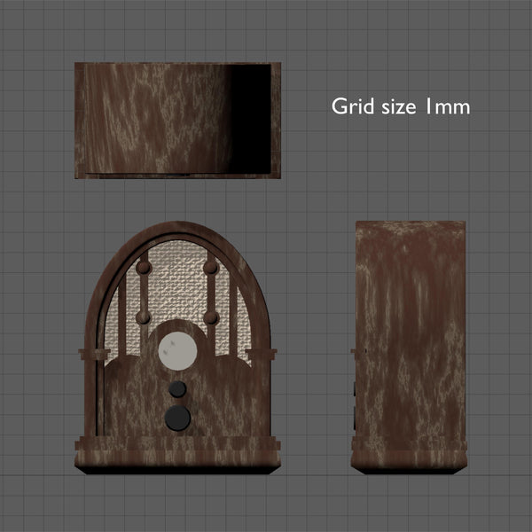Click the top of the front view arch
Image resolution: width=532 pixels, height=532 pixels.
point(177,228)
